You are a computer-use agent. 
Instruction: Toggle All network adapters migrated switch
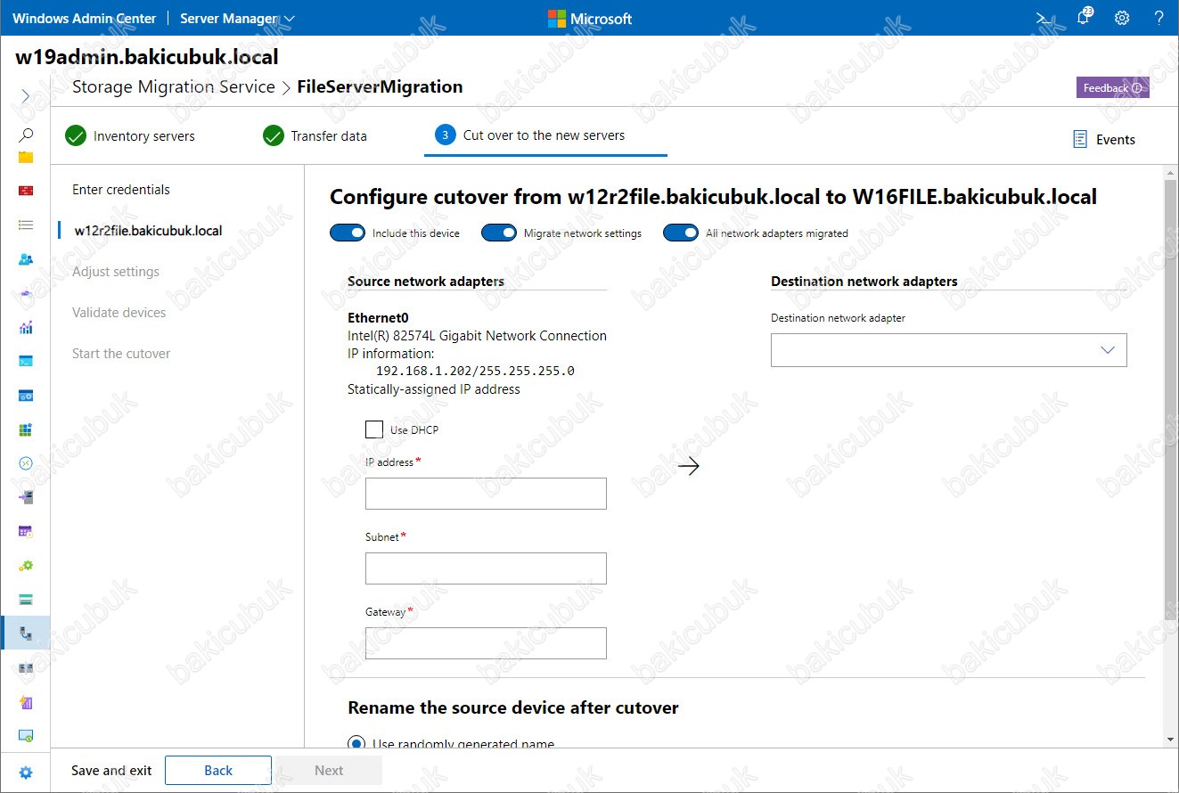pos(681,233)
